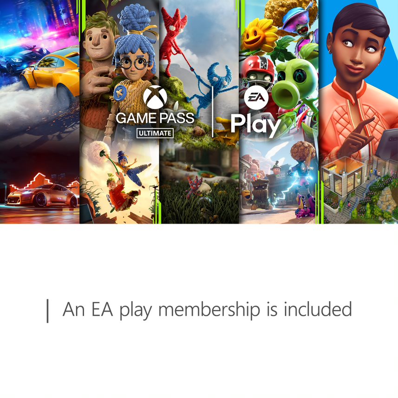Click the white Play wordmark

(x=255, y=125)
